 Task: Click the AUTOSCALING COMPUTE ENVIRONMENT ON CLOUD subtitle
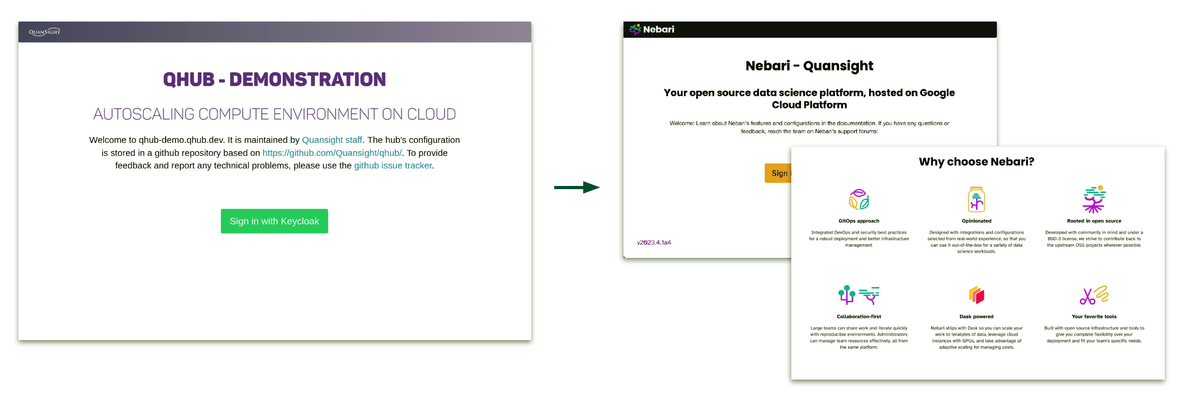tap(274, 114)
